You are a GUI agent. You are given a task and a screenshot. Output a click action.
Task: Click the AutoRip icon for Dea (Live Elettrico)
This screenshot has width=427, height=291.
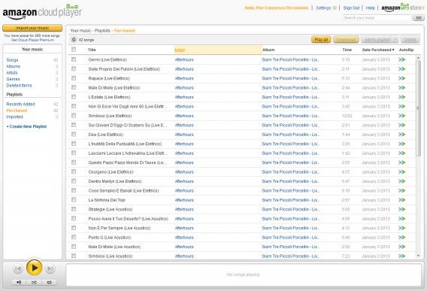coord(402,135)
